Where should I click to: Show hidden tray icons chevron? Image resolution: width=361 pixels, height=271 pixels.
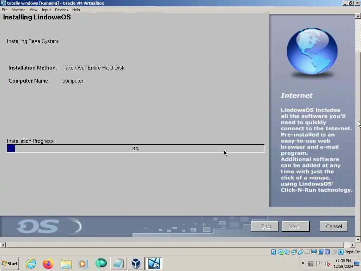[303, 263]
